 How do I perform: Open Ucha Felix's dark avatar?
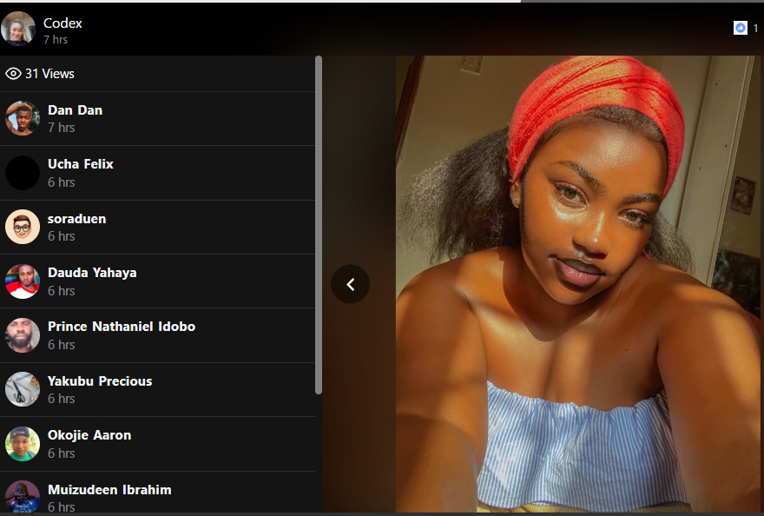point(23,173)
